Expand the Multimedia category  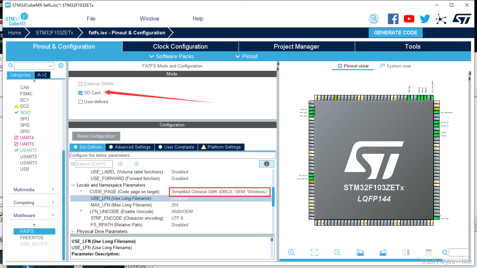click(x=34, y=190)
